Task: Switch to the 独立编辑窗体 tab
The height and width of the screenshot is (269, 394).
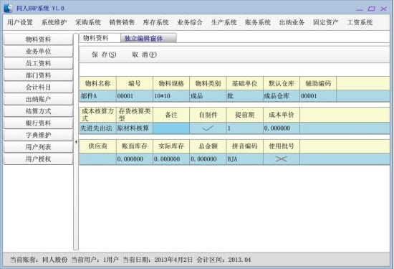Action: 148,38
